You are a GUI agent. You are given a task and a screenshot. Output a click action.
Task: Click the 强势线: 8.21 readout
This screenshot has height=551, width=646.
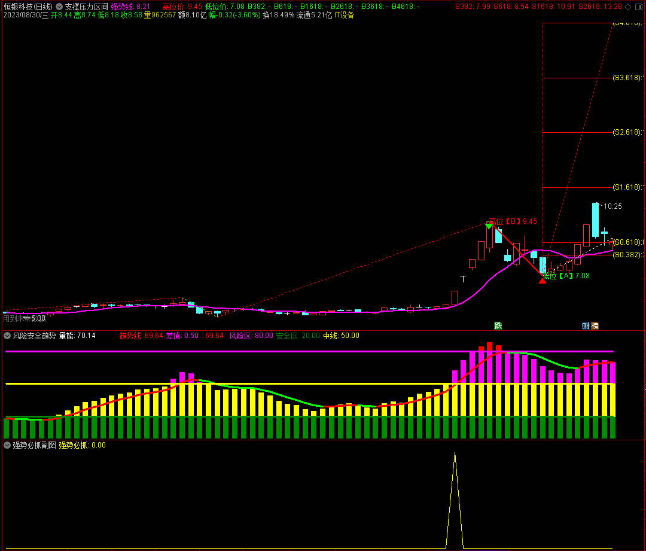coord(130,7)
